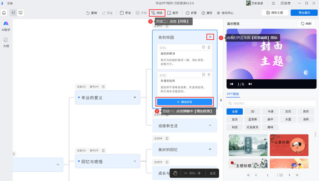319x181 pixels.
Task: Select the 卡通 template category tab
Action: click(x=270, y=111)
